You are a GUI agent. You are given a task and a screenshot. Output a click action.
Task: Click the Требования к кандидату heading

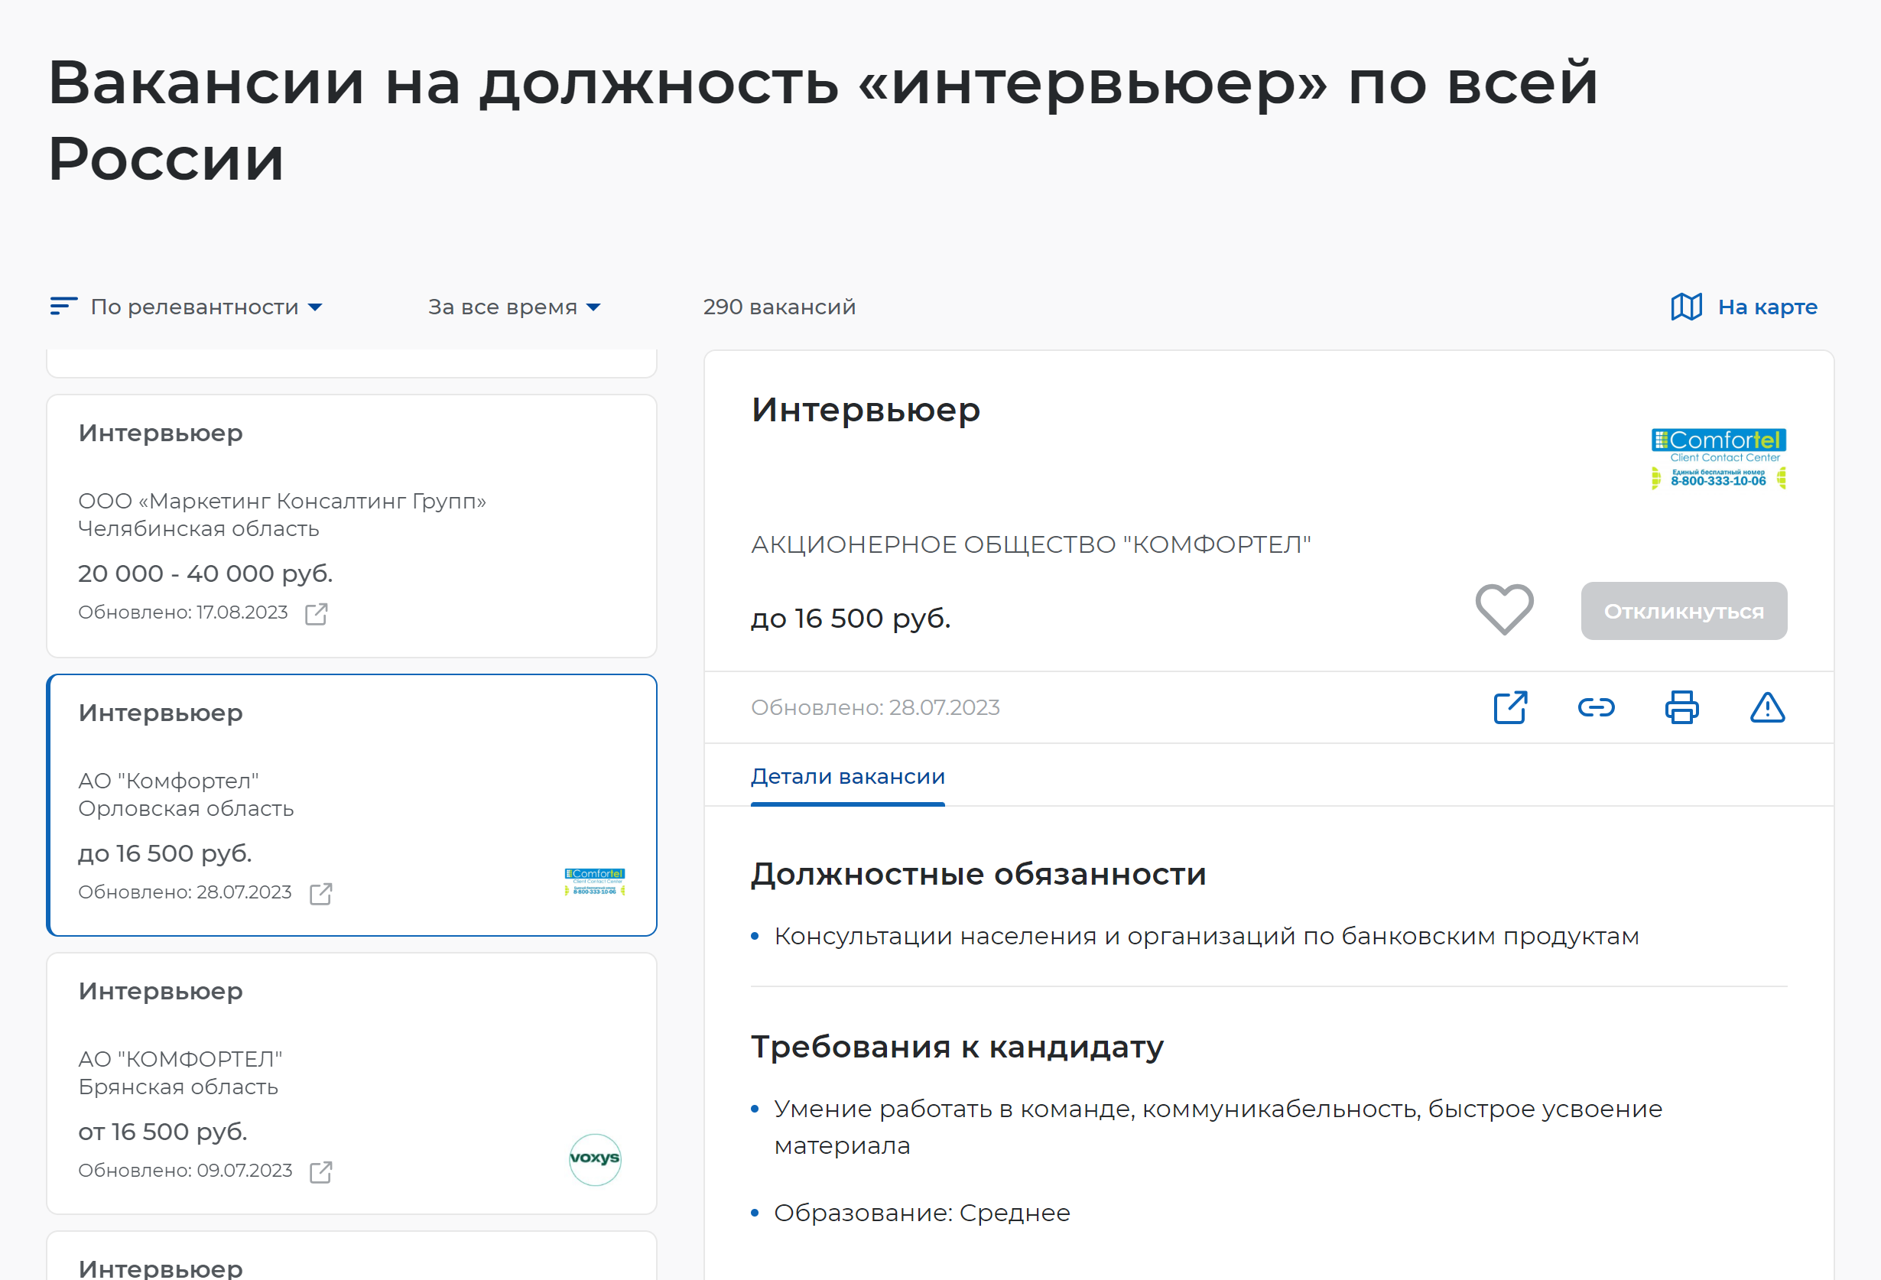(x=957, y=1047)
